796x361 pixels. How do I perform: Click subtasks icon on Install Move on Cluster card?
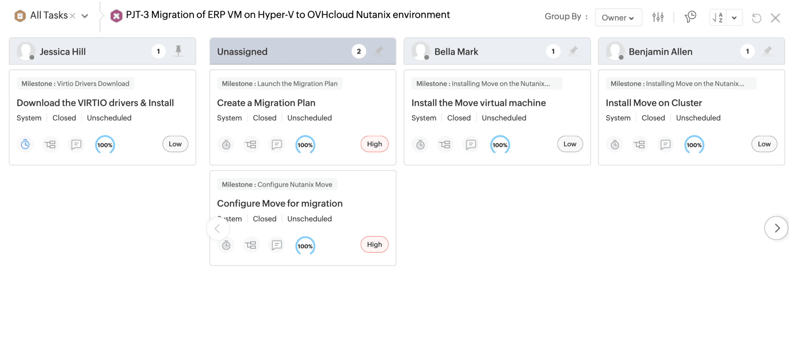pos(639,144)
